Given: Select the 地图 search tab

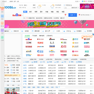Looking at the screenshot, I should [x=63, y=12].
